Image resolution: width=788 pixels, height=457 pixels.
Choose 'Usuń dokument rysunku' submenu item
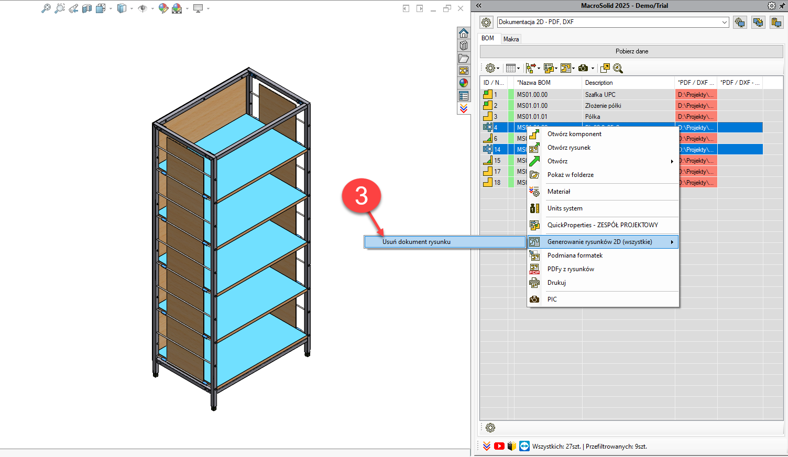(x=445, y=242)
